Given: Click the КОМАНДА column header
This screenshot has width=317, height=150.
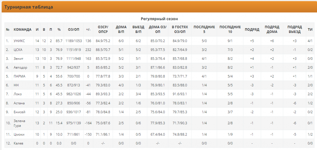Looking at the screenshot, I should [x=22, y=29].
